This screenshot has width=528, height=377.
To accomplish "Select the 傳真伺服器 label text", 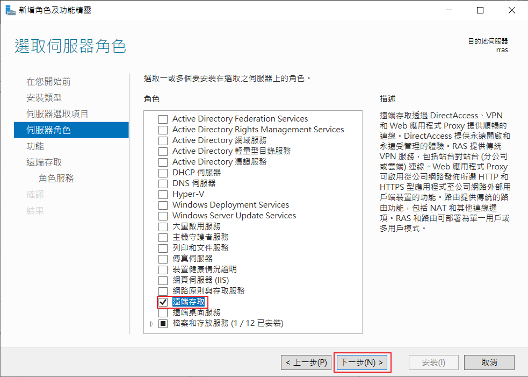I will pyautogui.click(x=193, y=259).
